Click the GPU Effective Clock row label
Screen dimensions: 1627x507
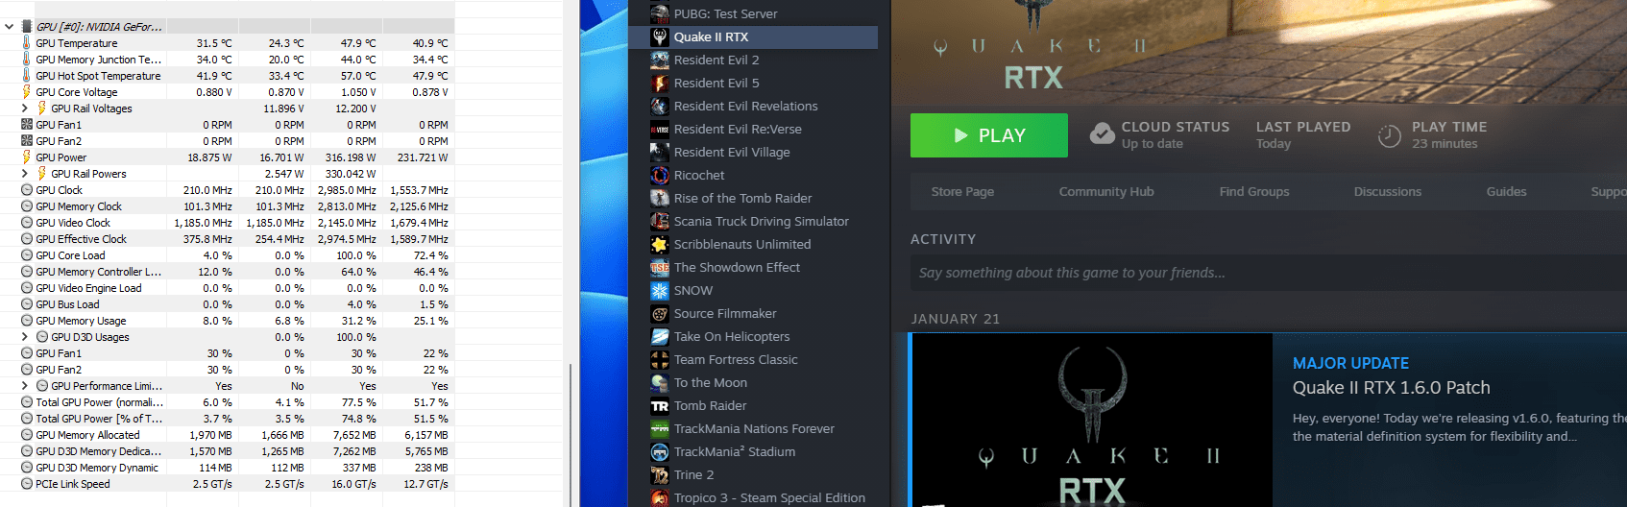(x=81, y=239)
